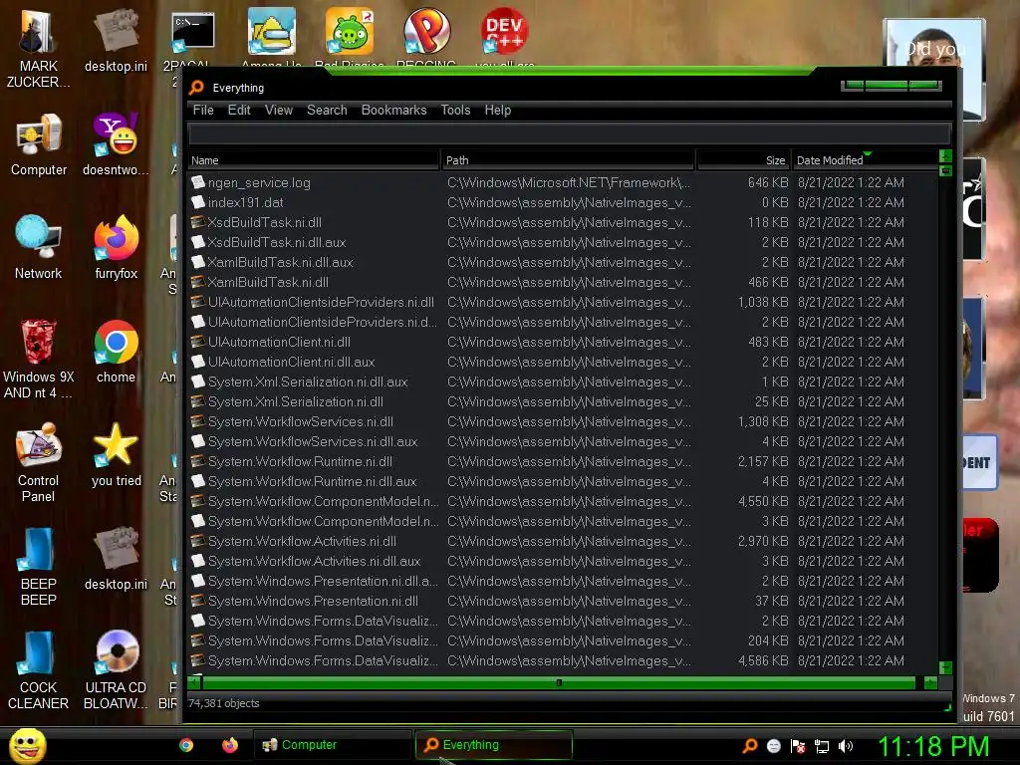Open the command prompt desktop shortcut
The image size is (1020, 765).
pos(192,33)
